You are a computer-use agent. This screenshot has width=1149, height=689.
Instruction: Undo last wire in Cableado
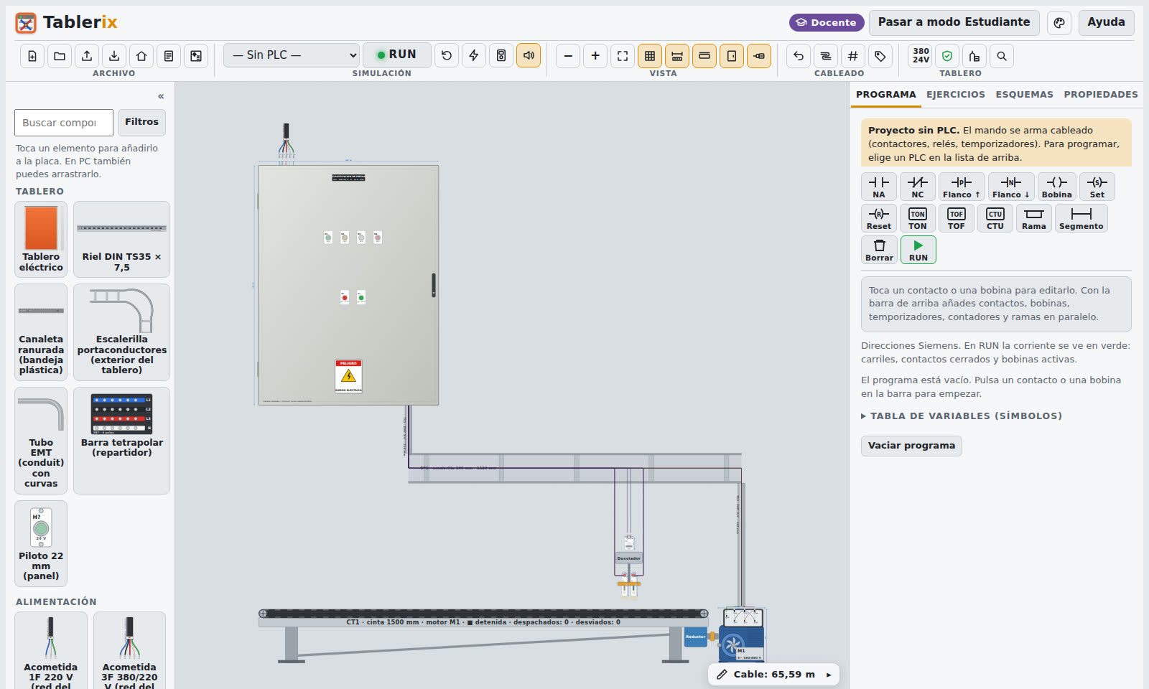point(799,56)
